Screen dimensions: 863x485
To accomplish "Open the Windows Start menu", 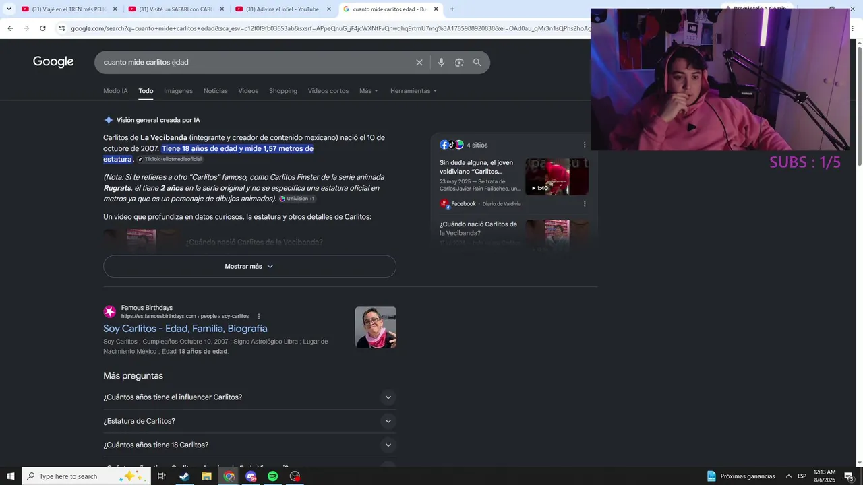I will point(10,476).
